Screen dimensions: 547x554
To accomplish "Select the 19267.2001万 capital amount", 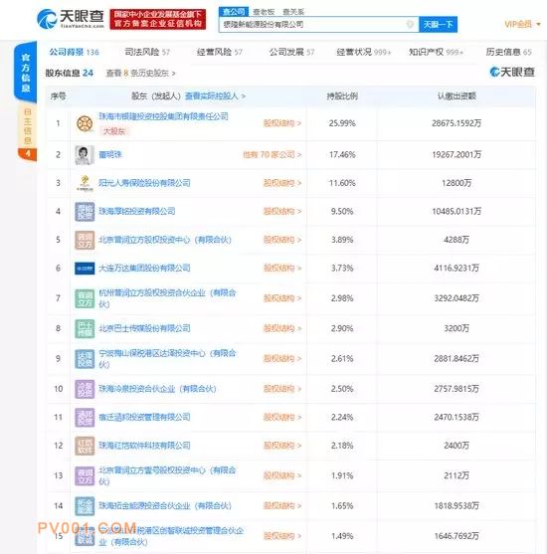I will coord(456,155).
